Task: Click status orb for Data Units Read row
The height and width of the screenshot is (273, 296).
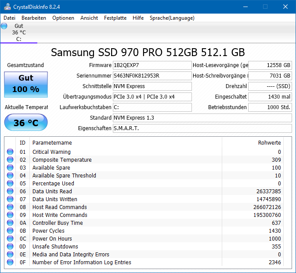Action: pos(10,191)
